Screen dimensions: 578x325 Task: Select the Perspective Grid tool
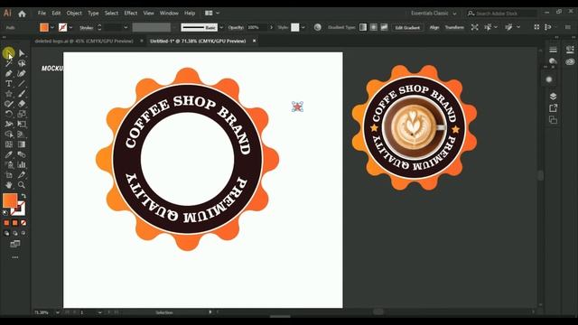tap(22, 135)
